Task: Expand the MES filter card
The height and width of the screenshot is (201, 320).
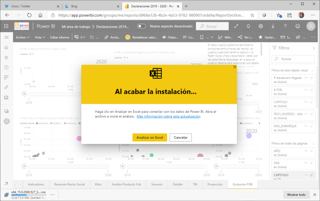Action: [306, 163]
